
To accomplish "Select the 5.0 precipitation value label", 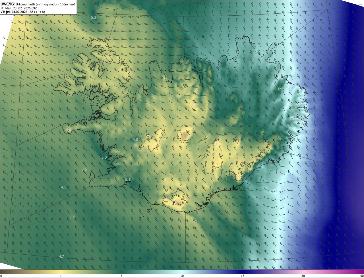I will pyautogui.click(x=104, y=157).
